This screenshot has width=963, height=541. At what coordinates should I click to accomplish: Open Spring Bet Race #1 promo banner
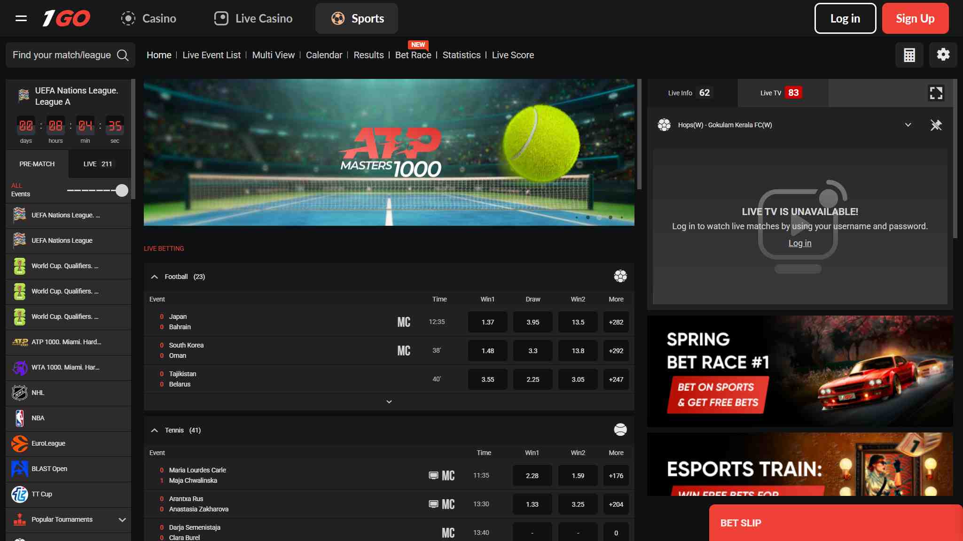pos(800,371)
